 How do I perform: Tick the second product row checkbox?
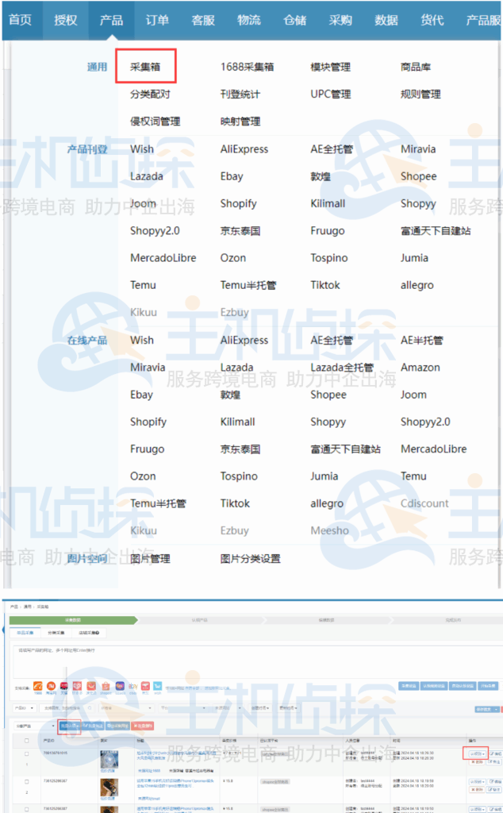[27, 782]
